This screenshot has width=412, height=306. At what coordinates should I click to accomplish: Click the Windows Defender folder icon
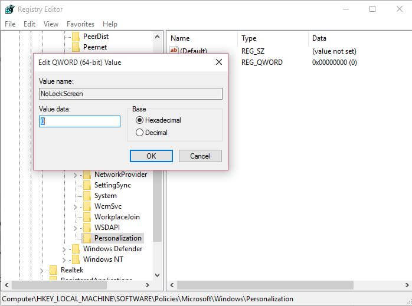(76, 249)
